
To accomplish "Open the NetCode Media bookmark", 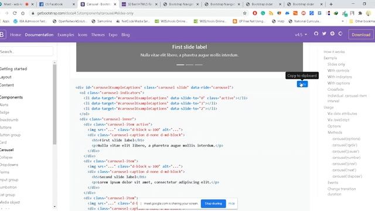I will (x=133, y=21).
